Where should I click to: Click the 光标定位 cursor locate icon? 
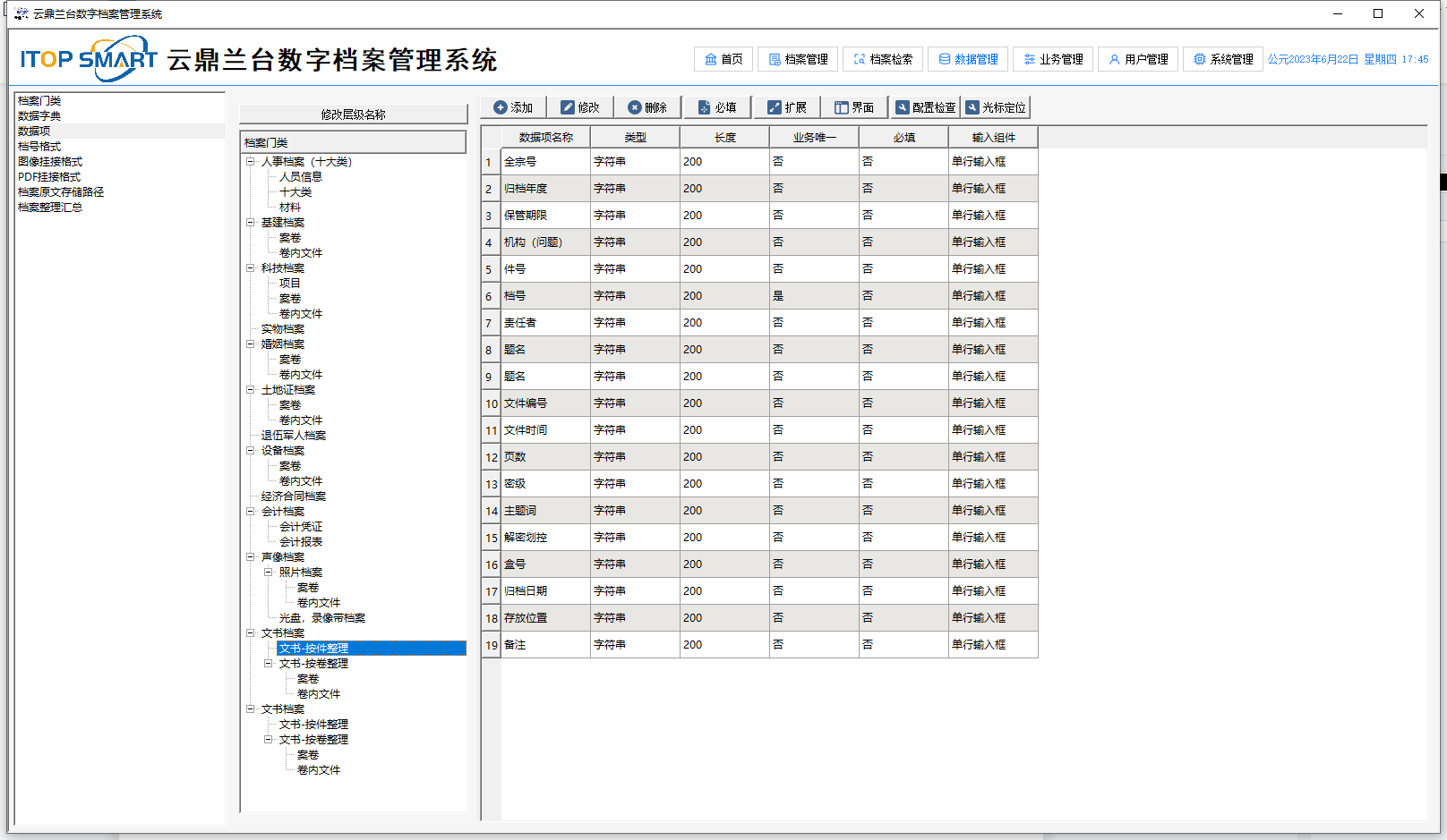coord(972,107)
